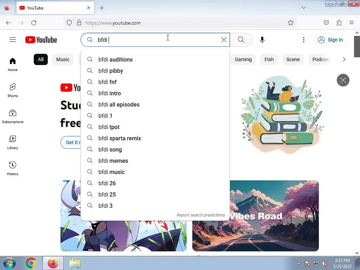
Task: Select the All category chip
Action: pos(41,59)
